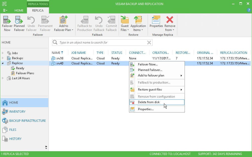The image size is (252, 157).
Task: Sort by the ORIGINAL column header
Action: (205, 53)
